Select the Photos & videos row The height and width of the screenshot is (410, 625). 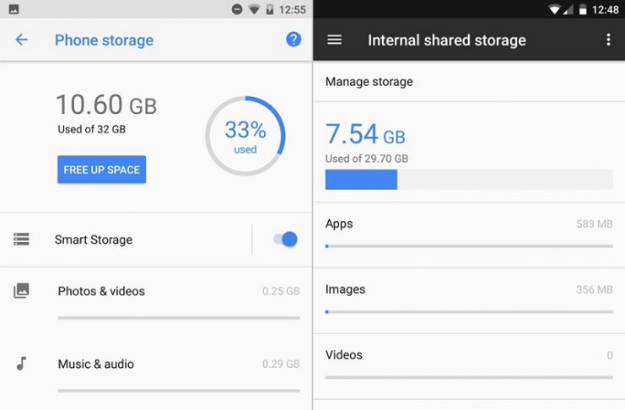click(177, 300)
